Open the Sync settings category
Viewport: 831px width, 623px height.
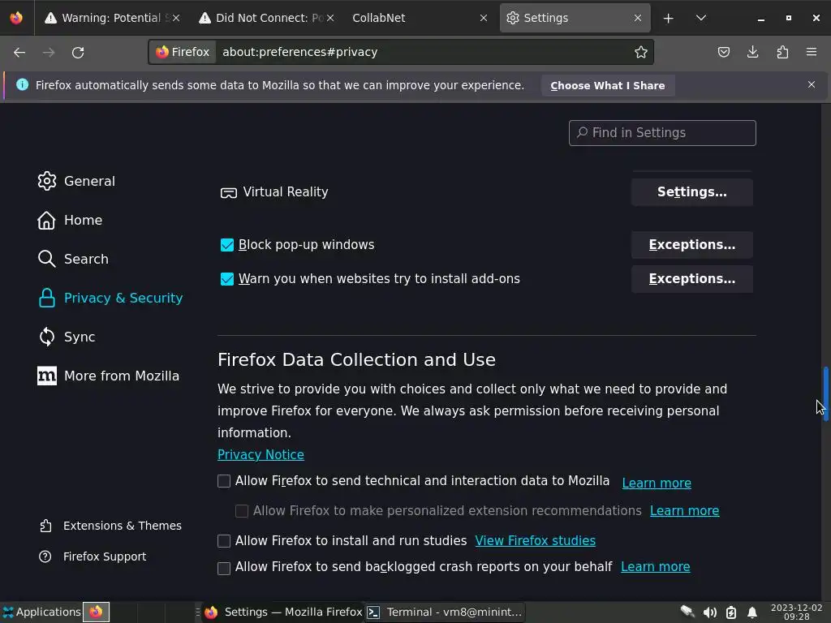coord(67,337)
